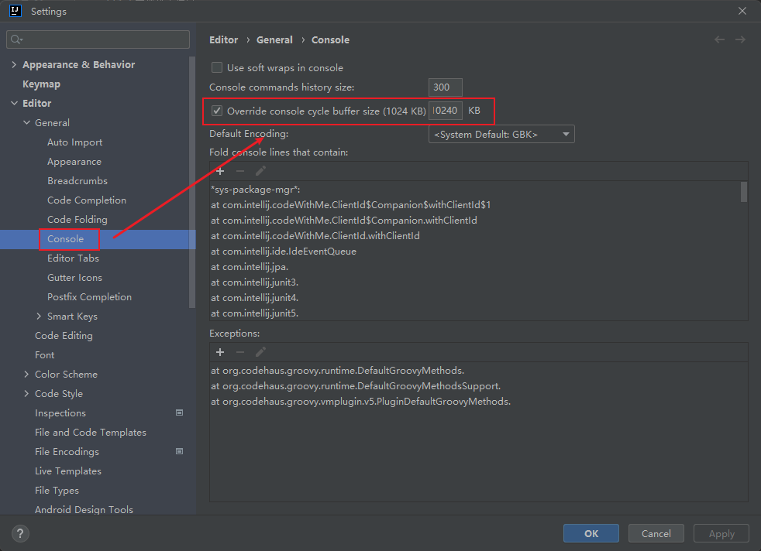The height and width of the screenshot is (551, 761).
Task: Close the Settings dialog with X
Action: 742,11
